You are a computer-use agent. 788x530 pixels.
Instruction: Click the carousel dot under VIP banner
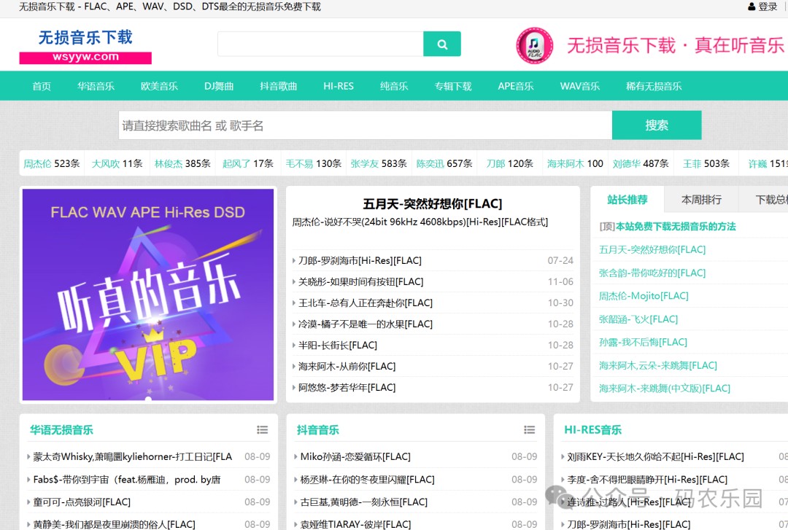point(148,398)
